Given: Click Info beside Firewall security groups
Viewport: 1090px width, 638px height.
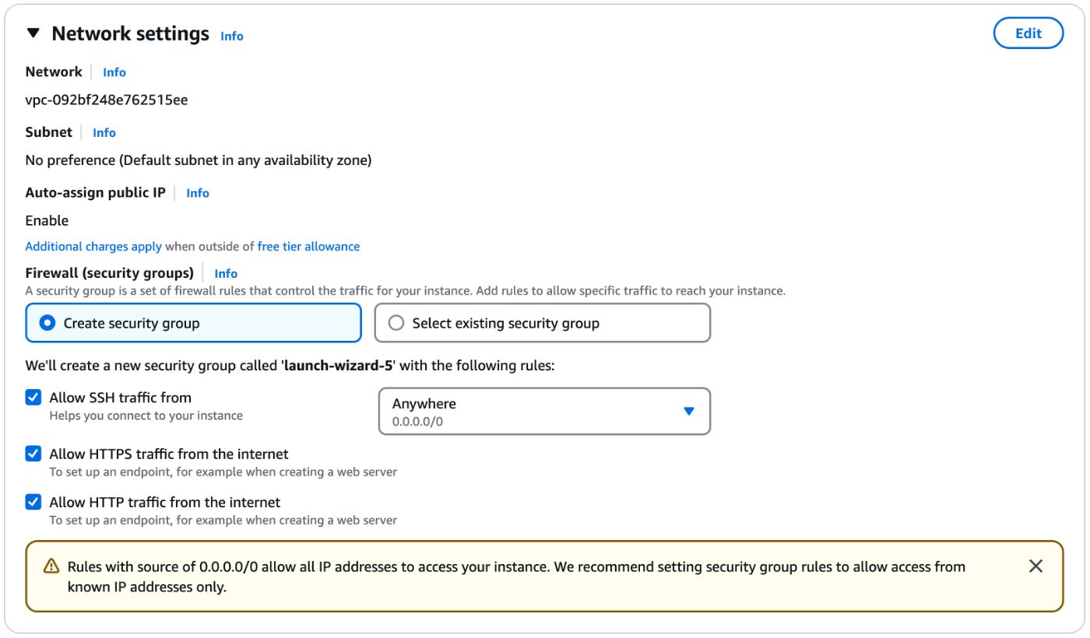Looking at the screenshot, I should [225, 273].
